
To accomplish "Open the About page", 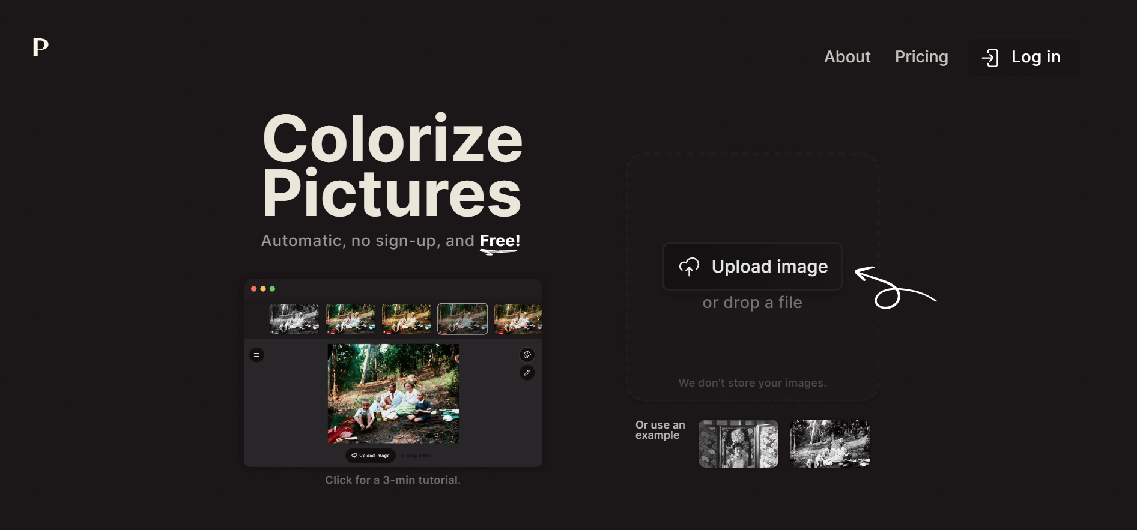I will click(x=847, y=57).
